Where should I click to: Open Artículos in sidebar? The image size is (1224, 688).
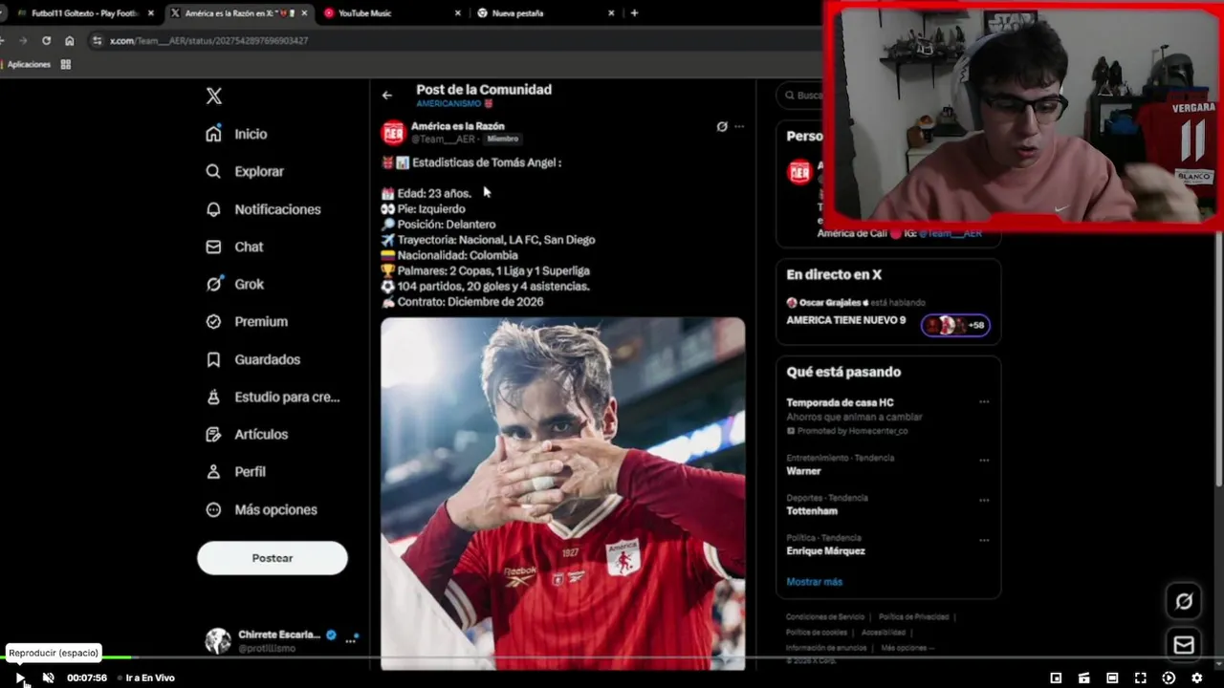(247, 434)
